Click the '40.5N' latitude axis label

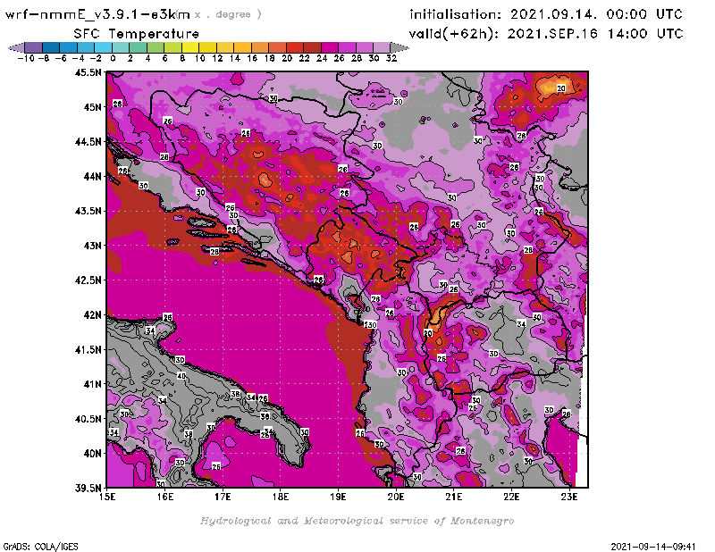tap(88, 419)
